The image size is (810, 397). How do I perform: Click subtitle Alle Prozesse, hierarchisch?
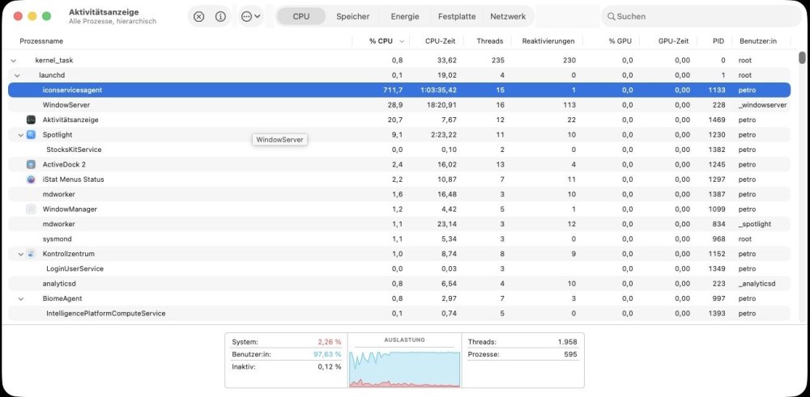tap(113, 22)
